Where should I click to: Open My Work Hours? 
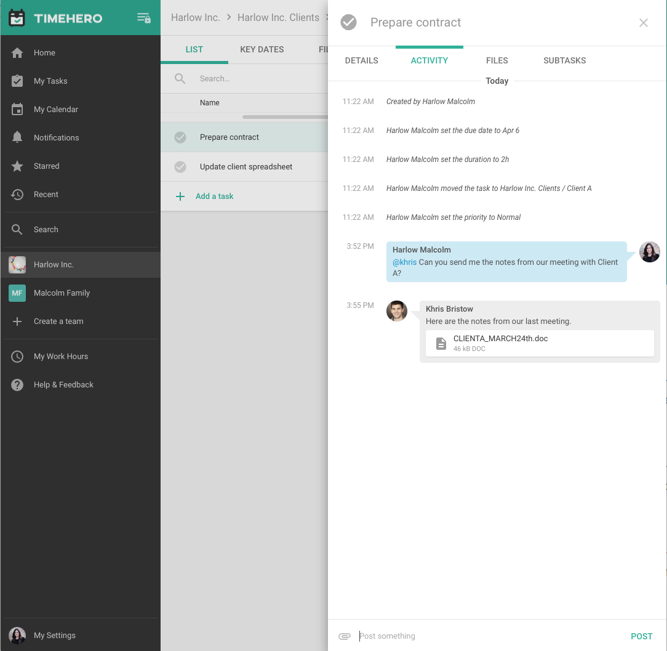pyautogui.click(x=81, y=357)
